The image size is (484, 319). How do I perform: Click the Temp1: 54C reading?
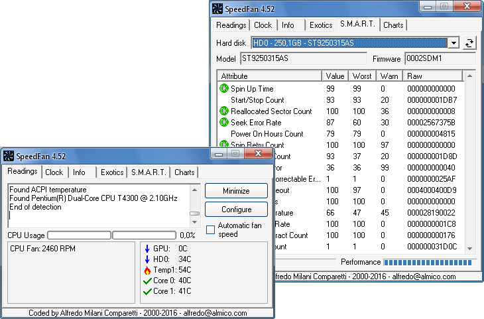[172, 270]
